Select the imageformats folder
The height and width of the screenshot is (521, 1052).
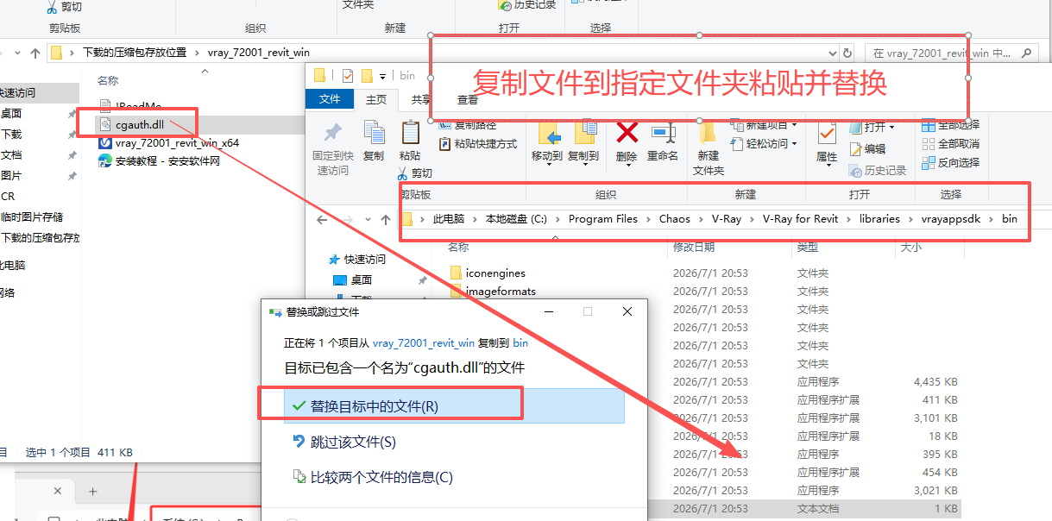tap(492, 292)
